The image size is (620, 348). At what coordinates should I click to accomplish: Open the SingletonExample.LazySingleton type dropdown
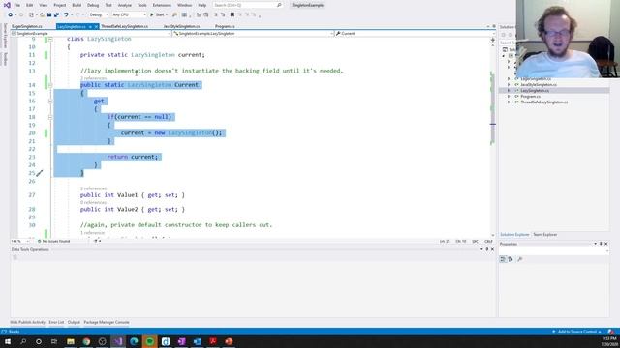(253, 34)
